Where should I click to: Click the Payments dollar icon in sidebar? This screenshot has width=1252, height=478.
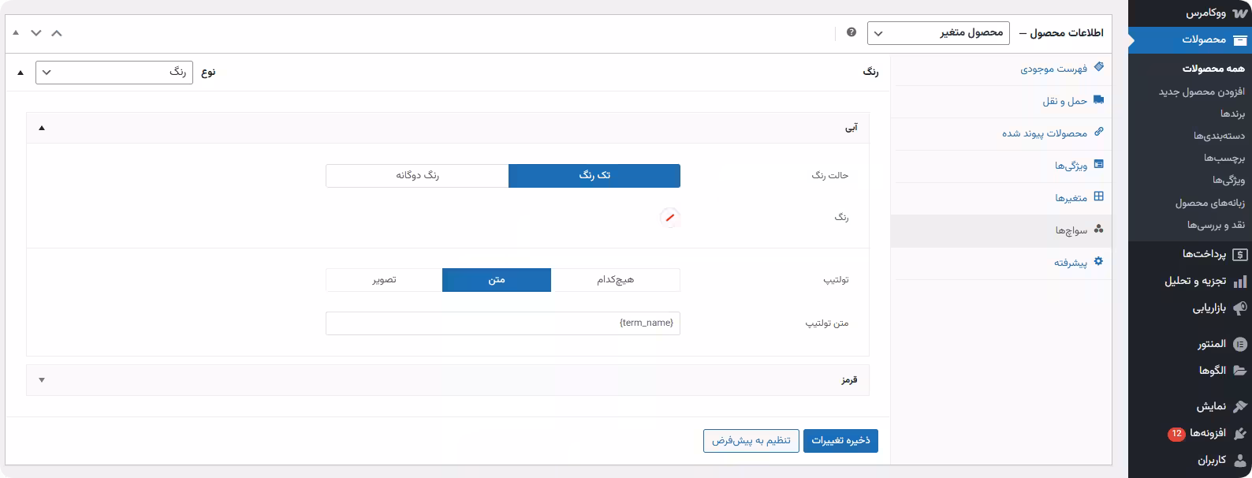coord(1240,254)
